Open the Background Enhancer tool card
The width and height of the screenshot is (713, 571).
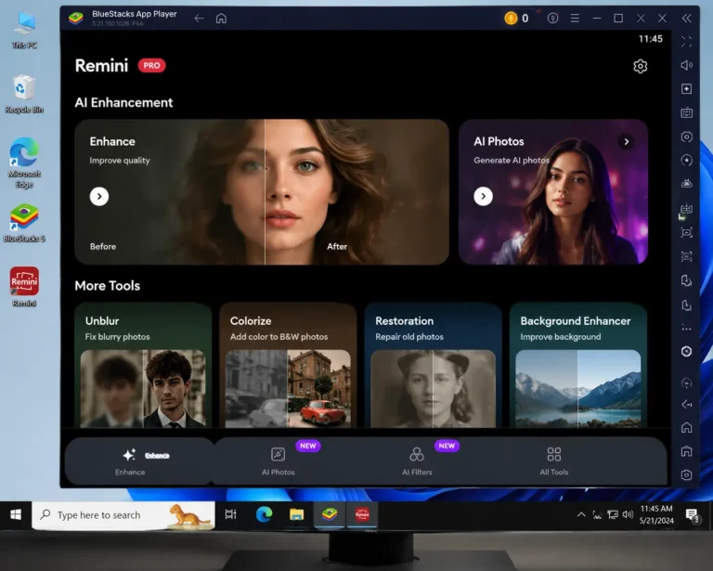click(x=578, y=365)
